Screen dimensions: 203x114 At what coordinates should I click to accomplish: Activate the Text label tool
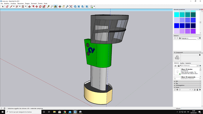pos(52,6)
